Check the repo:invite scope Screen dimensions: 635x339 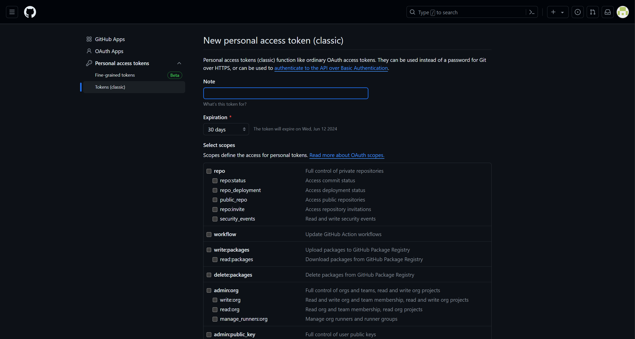[215, 209]
